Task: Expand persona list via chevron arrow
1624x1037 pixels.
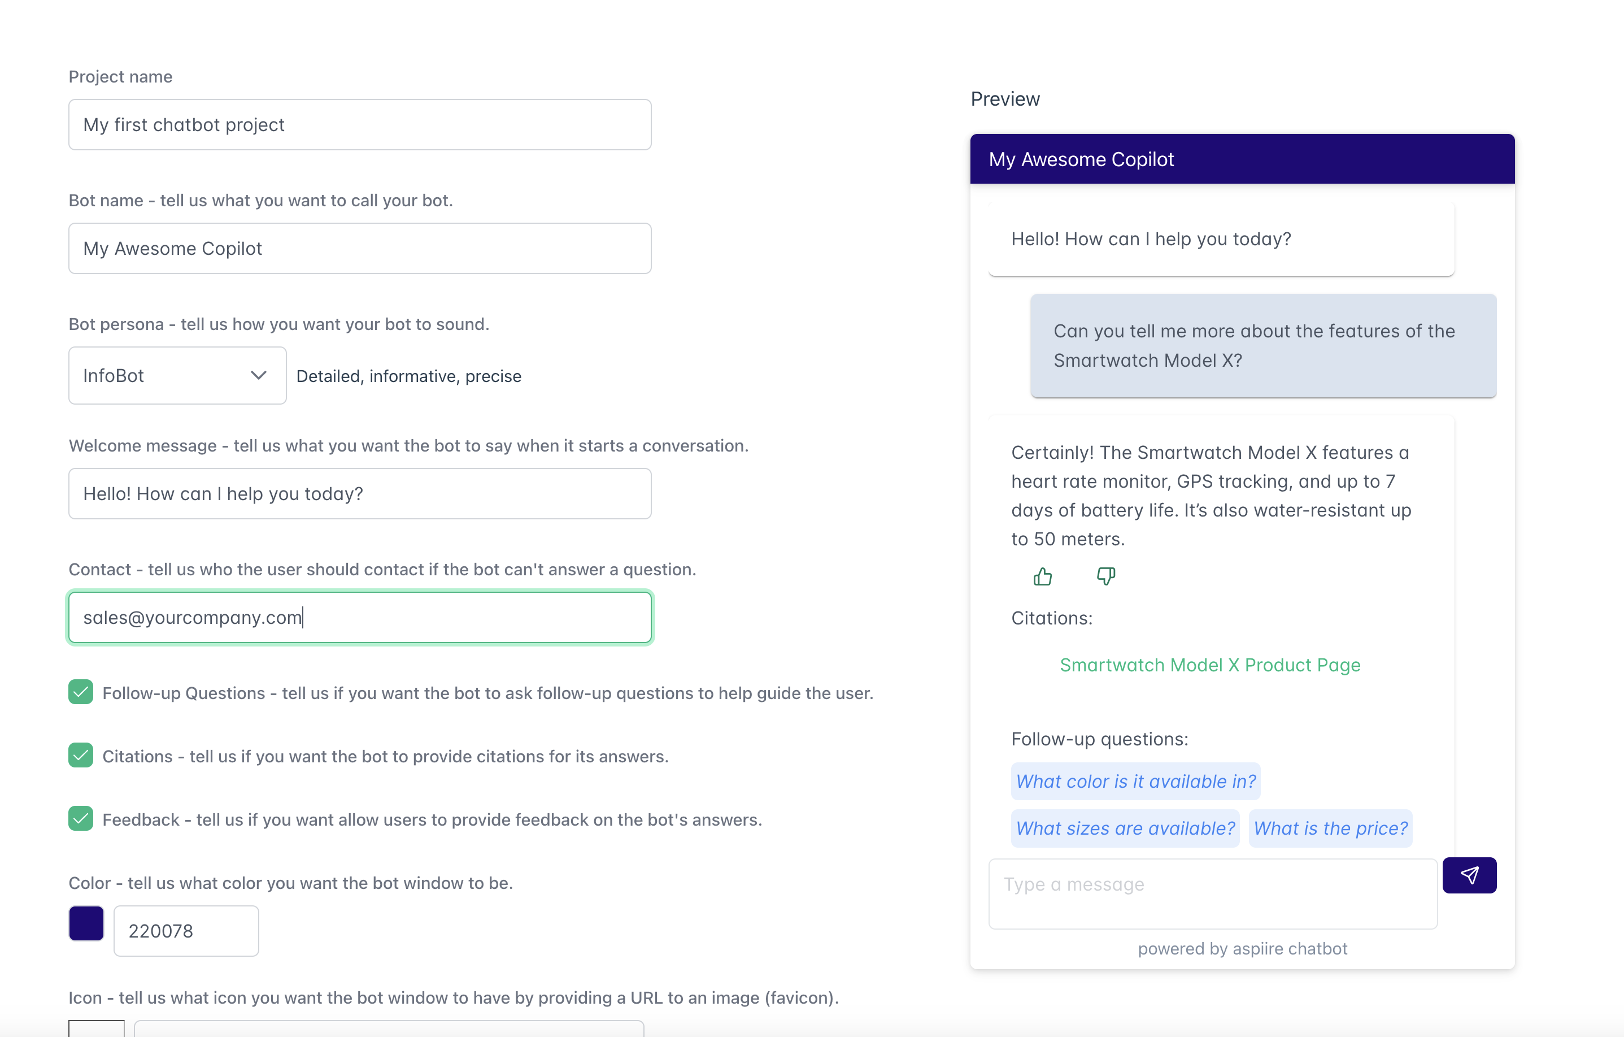Action: pos(259,376)
